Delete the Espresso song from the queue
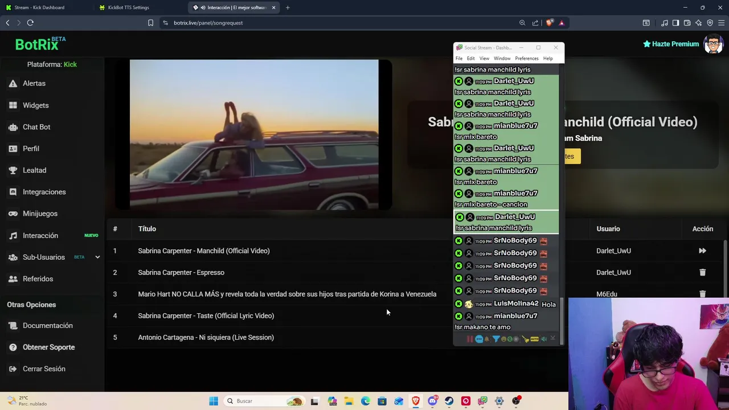The height and width of the screenshot is (410, 729). pyautogui.click(x=702, y=272)
